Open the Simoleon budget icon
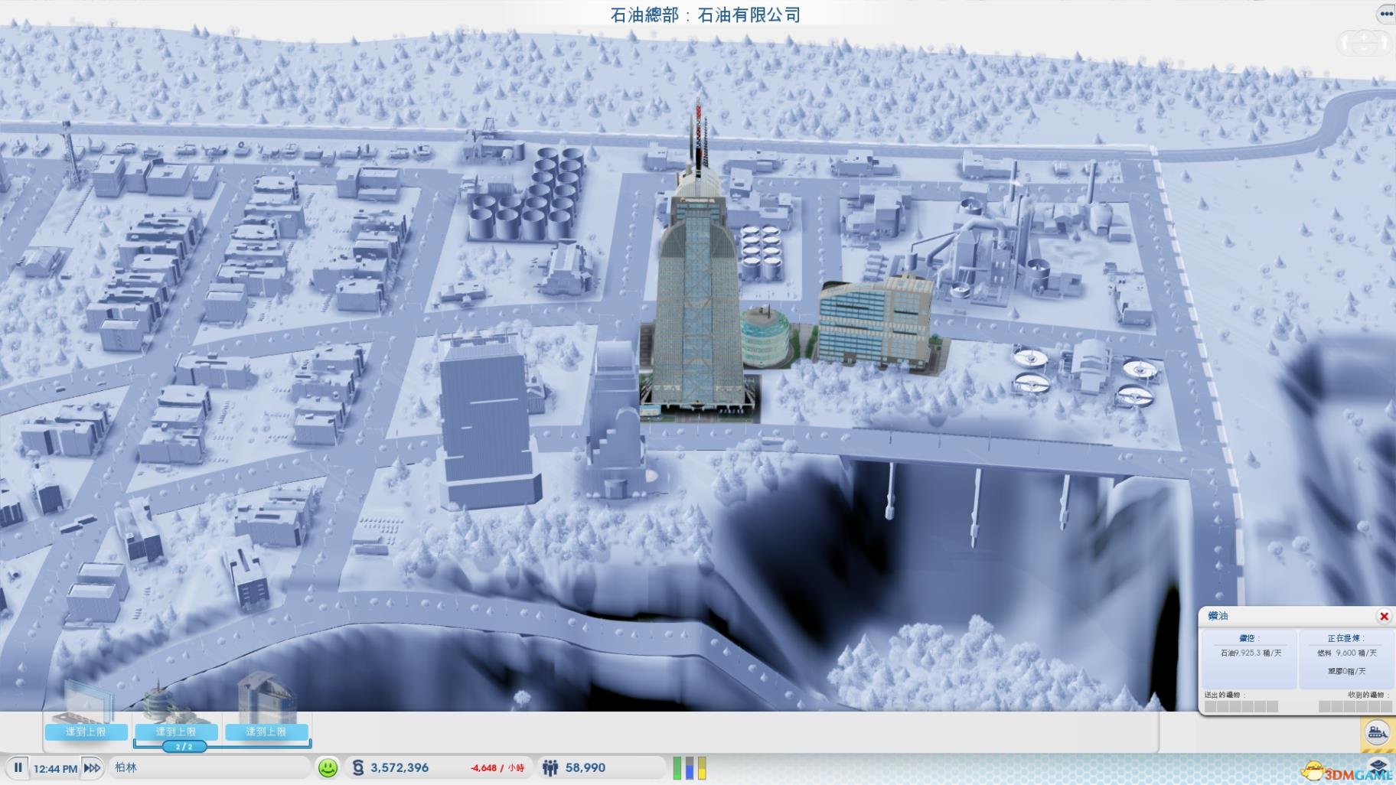 coord(357,767)
